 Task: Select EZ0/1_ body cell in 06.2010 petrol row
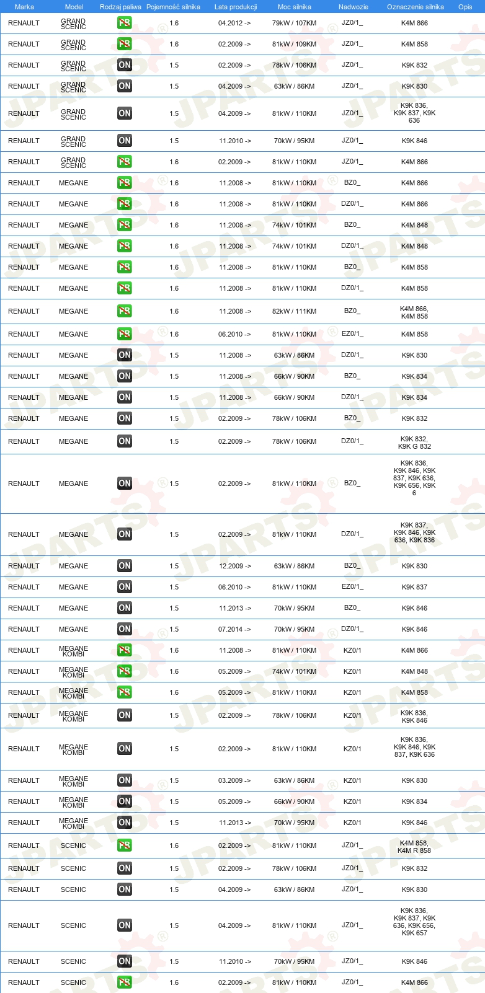(352, 334)
